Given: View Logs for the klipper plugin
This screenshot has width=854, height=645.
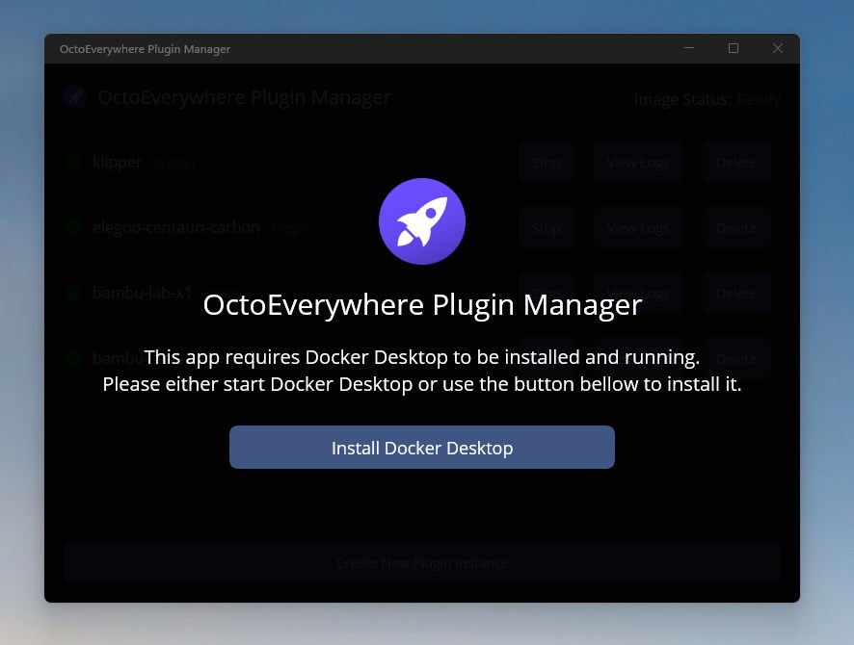Looking at the screenshot, I should (x=637, y=163).
